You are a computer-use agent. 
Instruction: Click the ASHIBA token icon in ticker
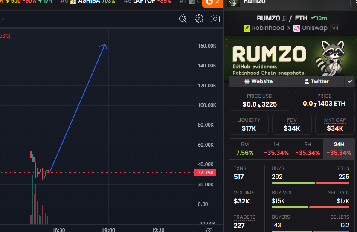pyautogui.click(x=73, y=2)
